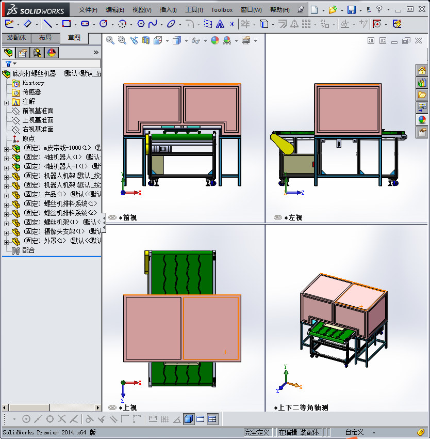This screenshot has width=430, height=439.
Task: Click the New document icon
Action: click(315, 10)
